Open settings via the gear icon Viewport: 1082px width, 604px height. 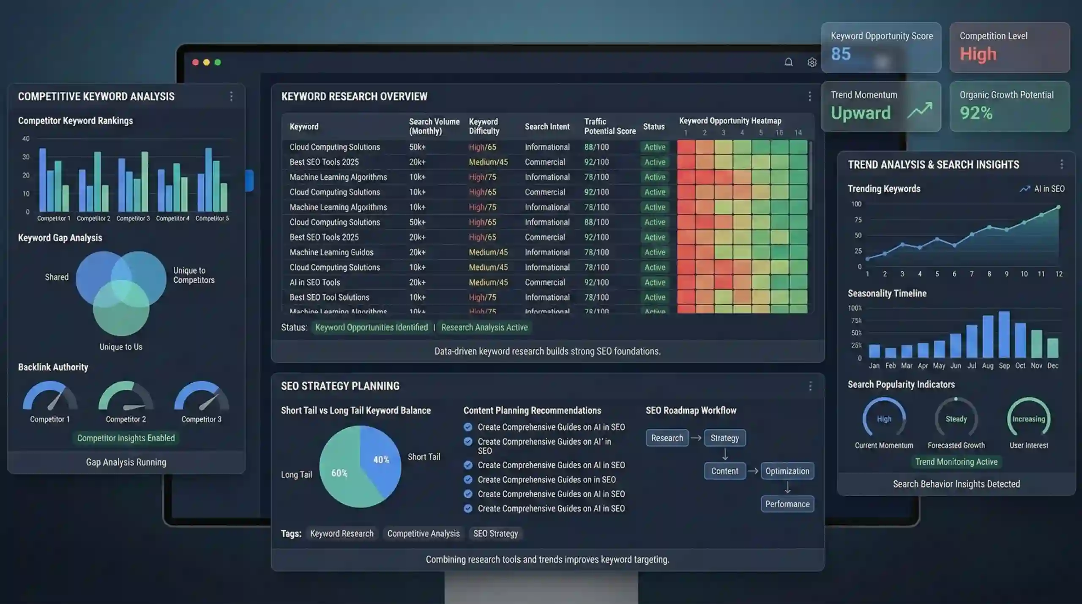[x=811, y=63]
